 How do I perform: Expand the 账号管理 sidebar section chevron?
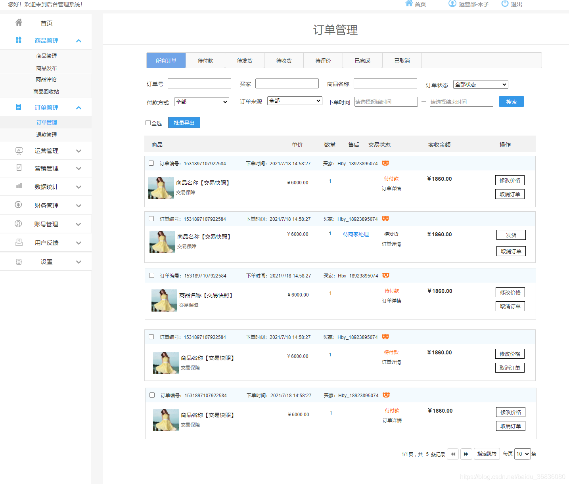pos(79,224)
